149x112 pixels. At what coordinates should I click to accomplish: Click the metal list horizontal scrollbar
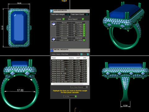(68, 84)
